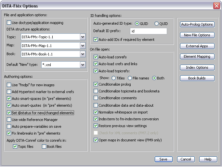Uncheck Auto-load conrefs
The width and height of the screenshot is (222, 167).
[x=96, y=57]
